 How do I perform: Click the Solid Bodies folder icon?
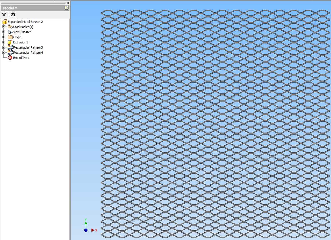coord(10,27)
